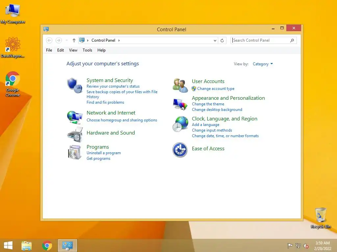This screenshot has height=252, width=337.
Task: Open Google Chrome desktop shortcut
Action: tap(13, 84)
